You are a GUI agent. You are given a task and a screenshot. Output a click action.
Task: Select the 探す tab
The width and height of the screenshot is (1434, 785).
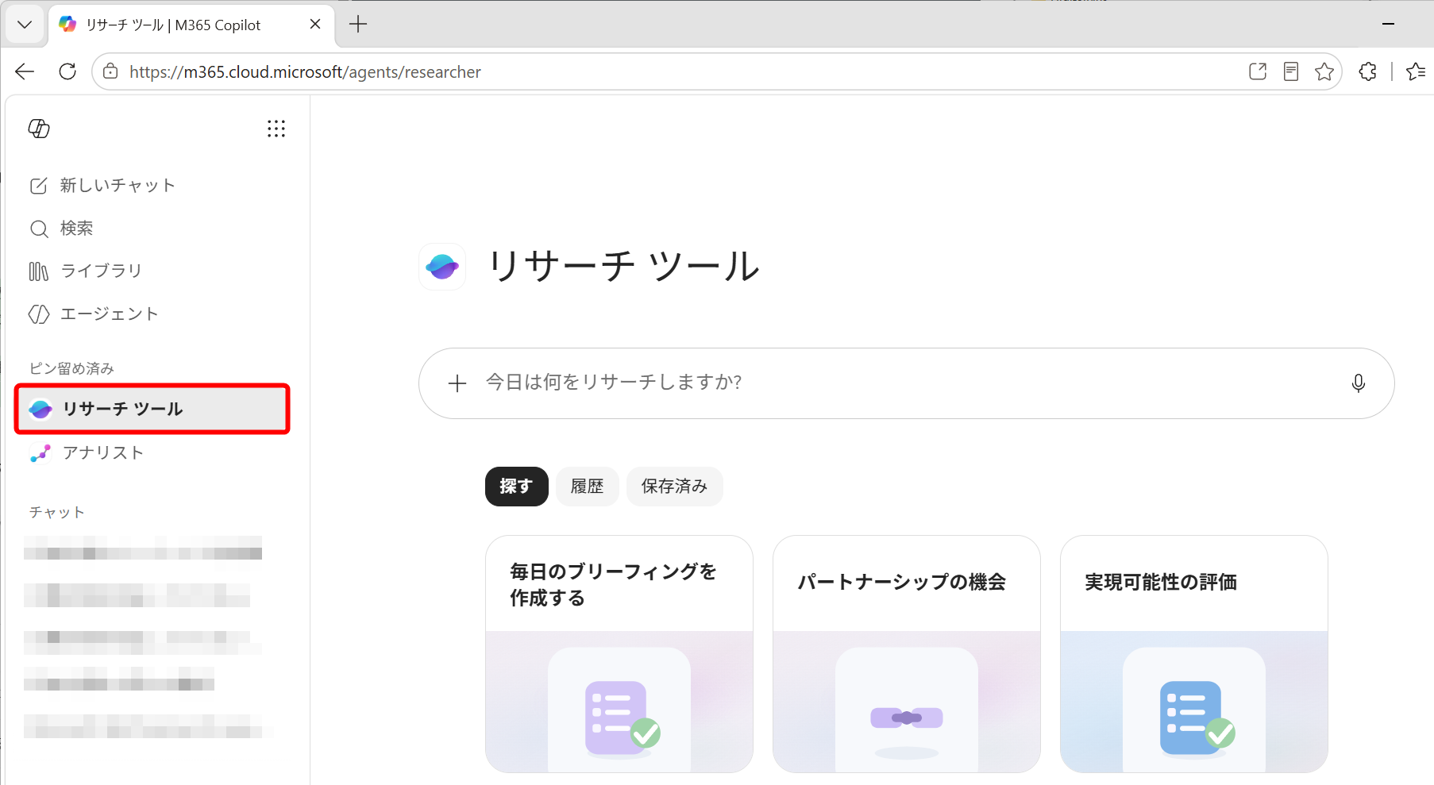point(517,487)
